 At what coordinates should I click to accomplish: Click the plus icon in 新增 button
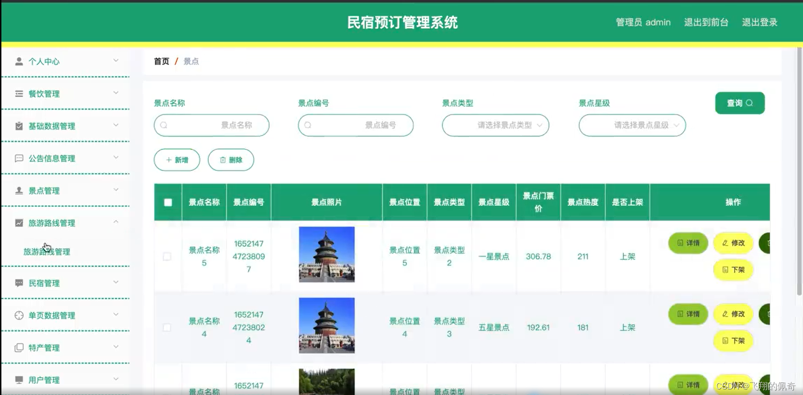point(169,160)
